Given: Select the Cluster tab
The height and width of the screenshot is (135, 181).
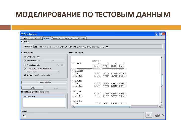Looking at the screenshot, I should [47, 38].
